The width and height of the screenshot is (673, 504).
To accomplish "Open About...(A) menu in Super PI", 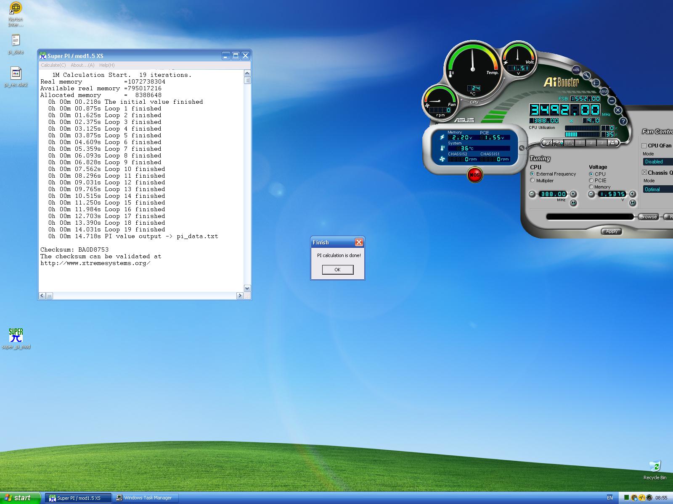I will click(82, 65).
